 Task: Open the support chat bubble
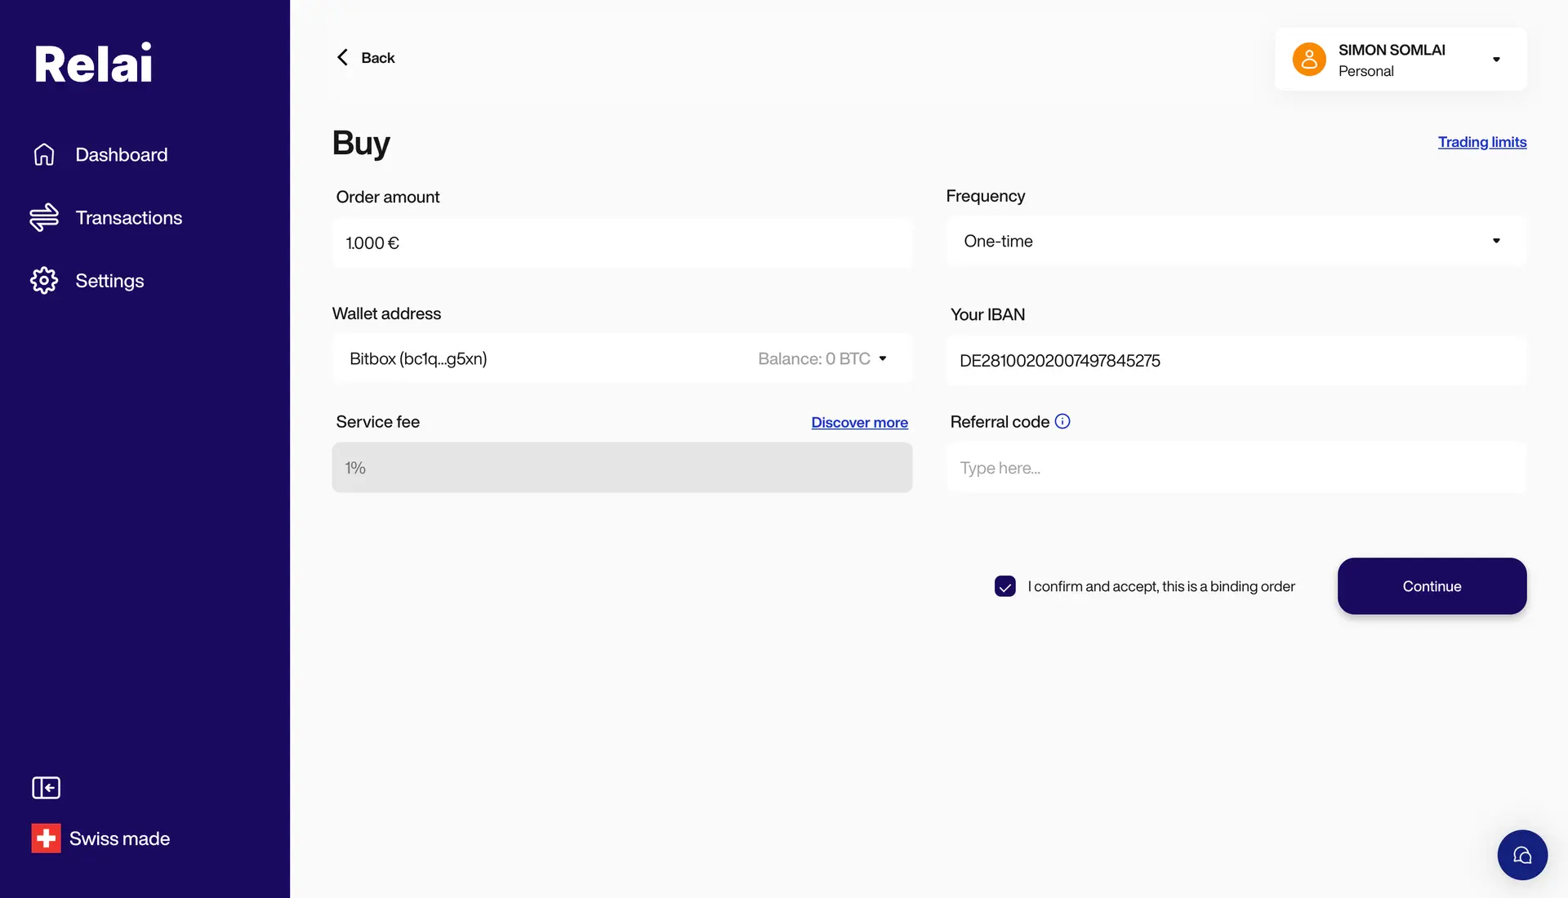[1522, 855]
